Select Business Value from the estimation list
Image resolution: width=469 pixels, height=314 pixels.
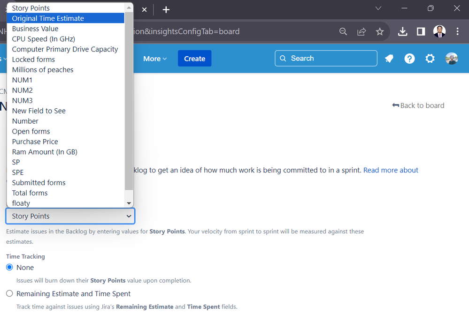[35, 29]
